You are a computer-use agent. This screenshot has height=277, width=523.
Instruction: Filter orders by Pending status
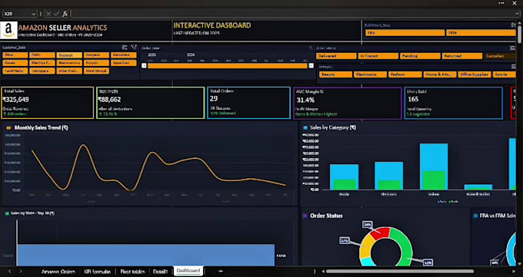[x=420, y=56]
